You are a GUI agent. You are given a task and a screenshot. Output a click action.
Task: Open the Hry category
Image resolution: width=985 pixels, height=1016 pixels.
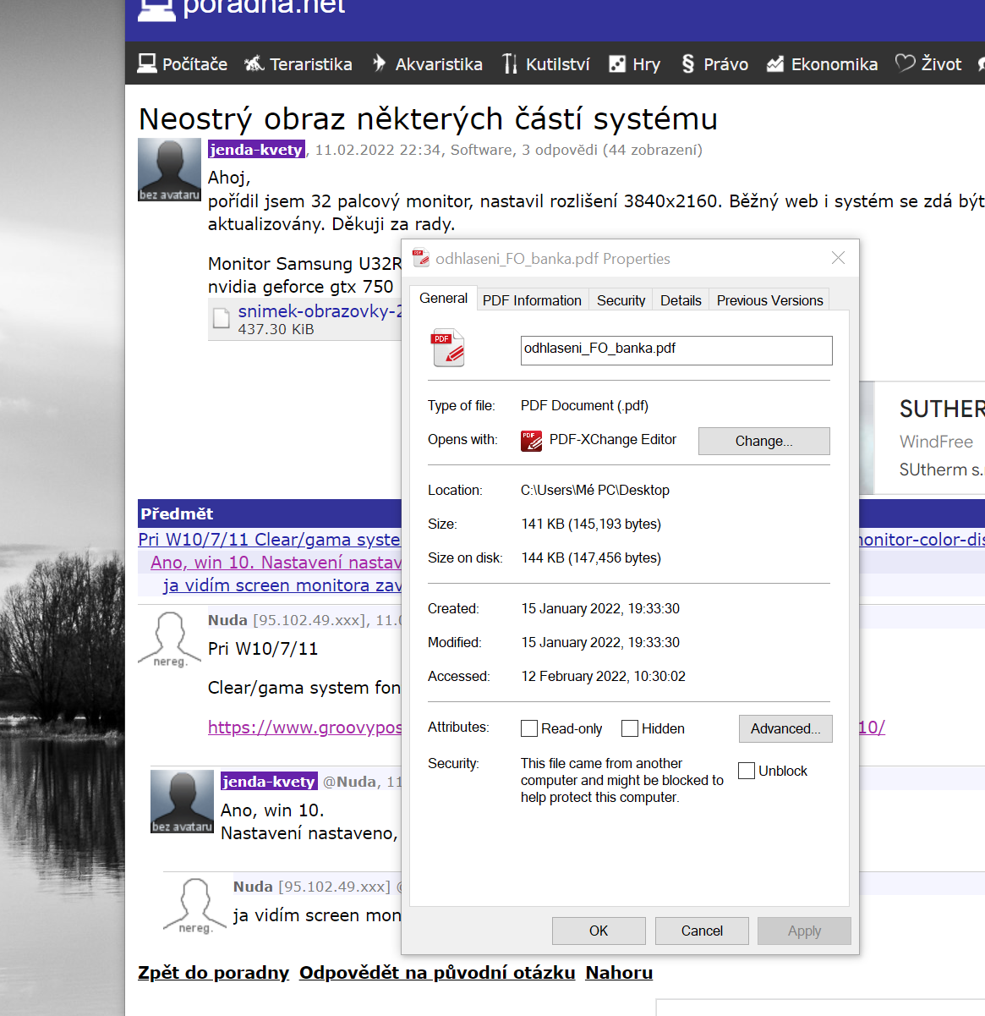point(634,64)
